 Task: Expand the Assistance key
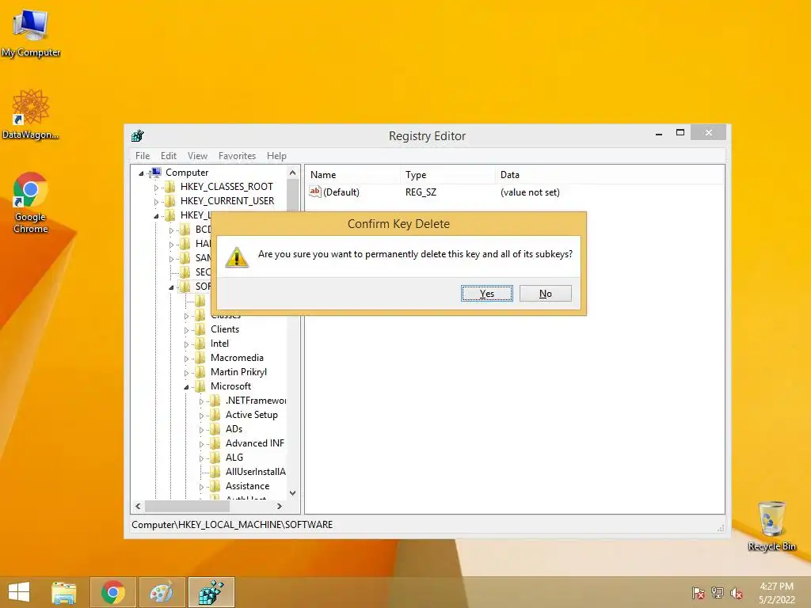click(x=201, y=487)
